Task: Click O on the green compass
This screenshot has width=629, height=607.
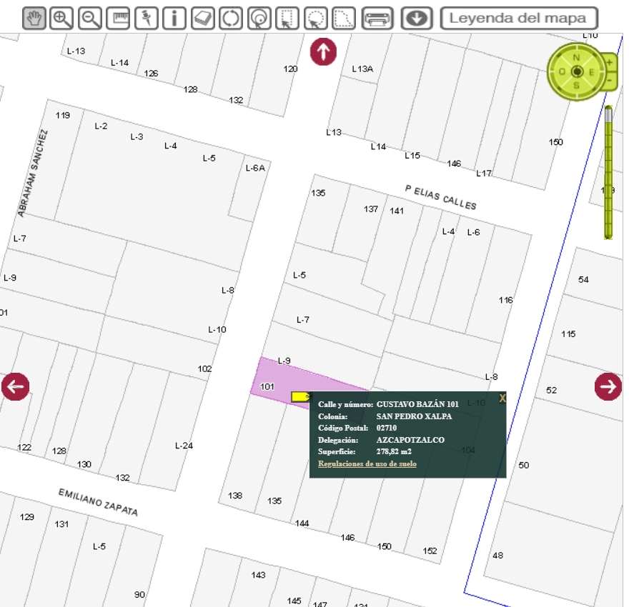Action: tap(562, 71)
